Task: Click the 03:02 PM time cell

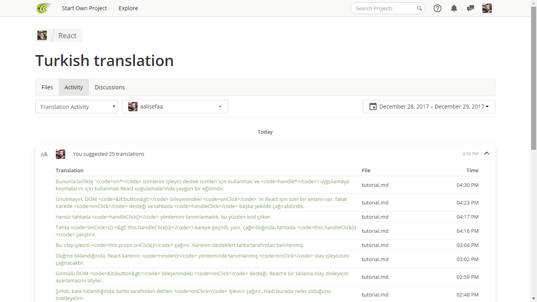Action: pos(467,259)
